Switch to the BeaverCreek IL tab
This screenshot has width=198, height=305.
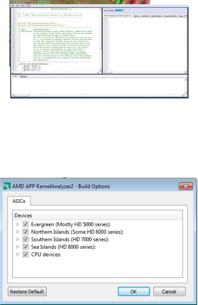point(157,16)
